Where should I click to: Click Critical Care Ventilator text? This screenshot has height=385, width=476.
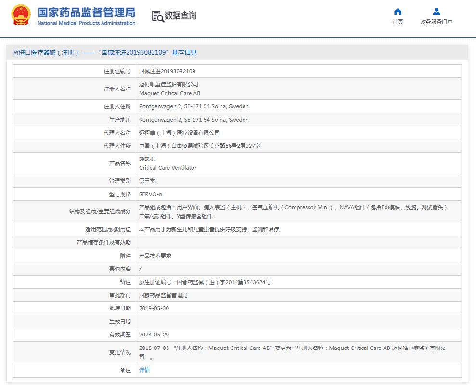[167, 168]
